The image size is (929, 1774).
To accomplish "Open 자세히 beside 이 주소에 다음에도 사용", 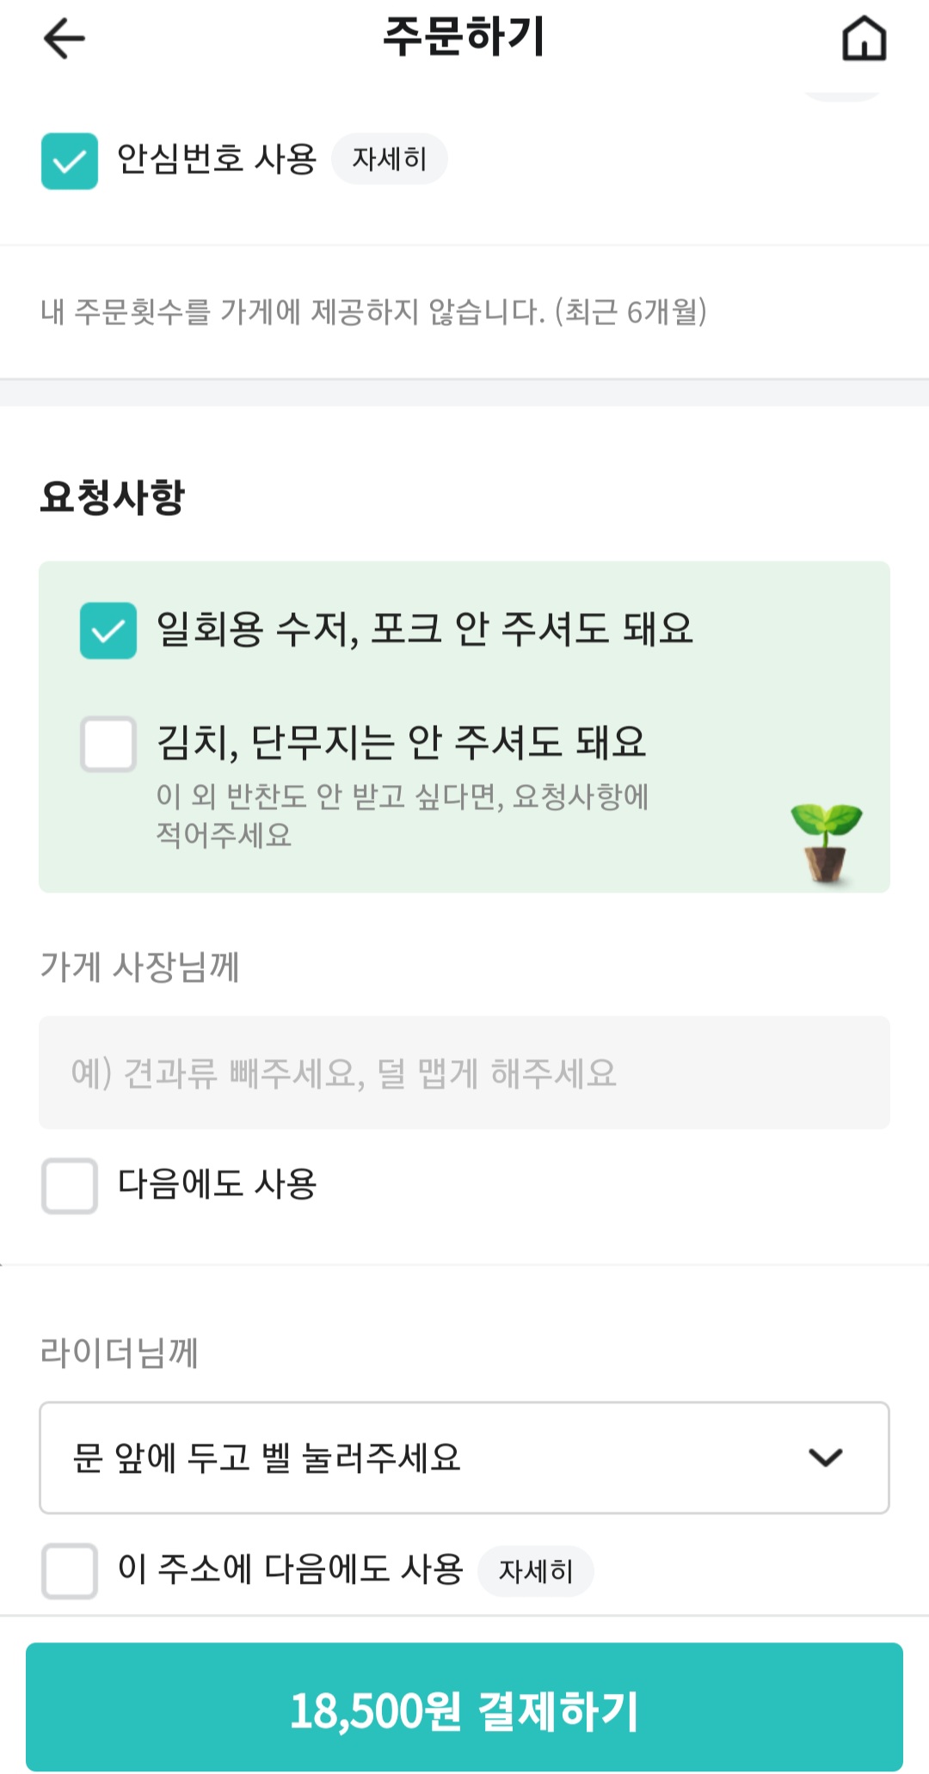I will point(535,1571).
